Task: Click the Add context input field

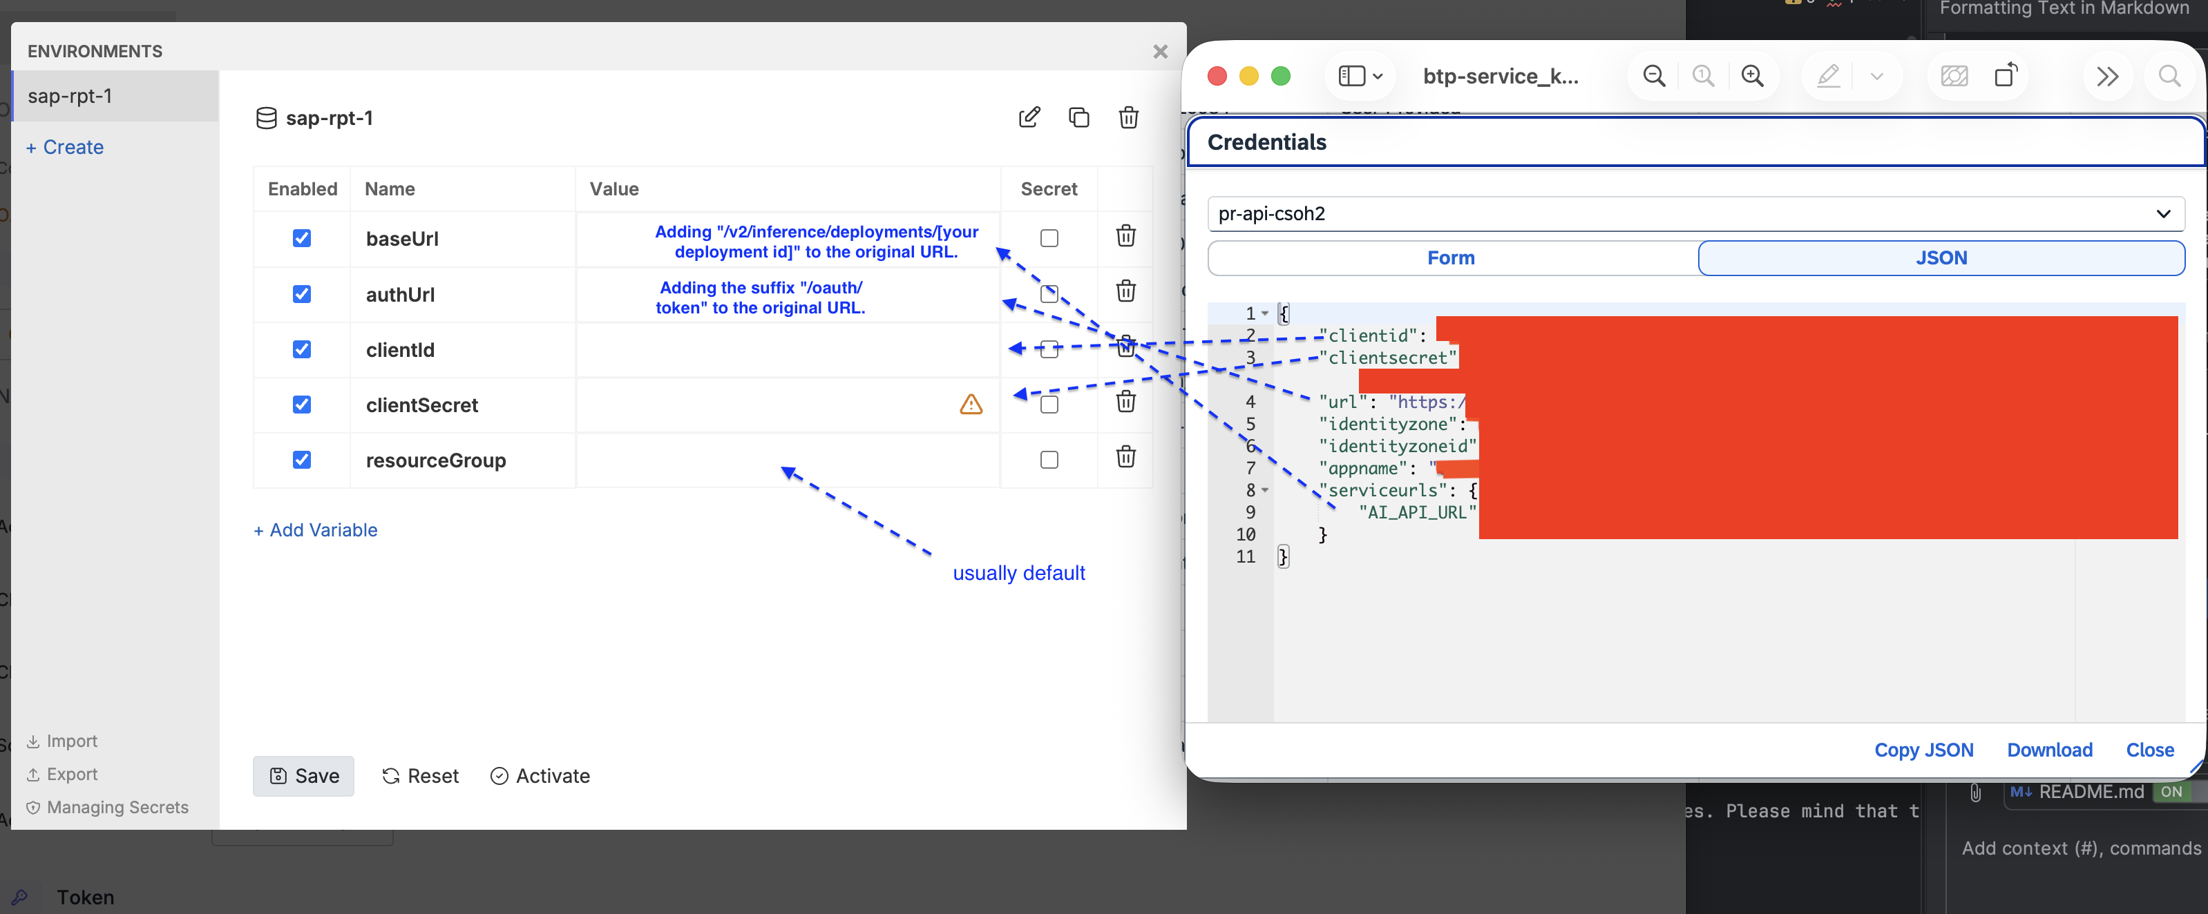Action: [x=2081, y=848]
